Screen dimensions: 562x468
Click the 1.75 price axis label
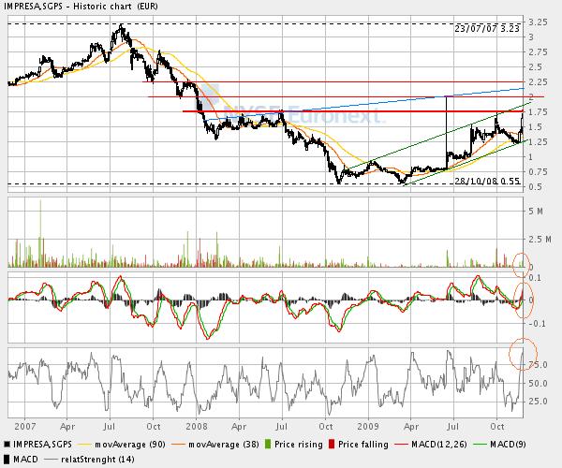pos(538,112)
